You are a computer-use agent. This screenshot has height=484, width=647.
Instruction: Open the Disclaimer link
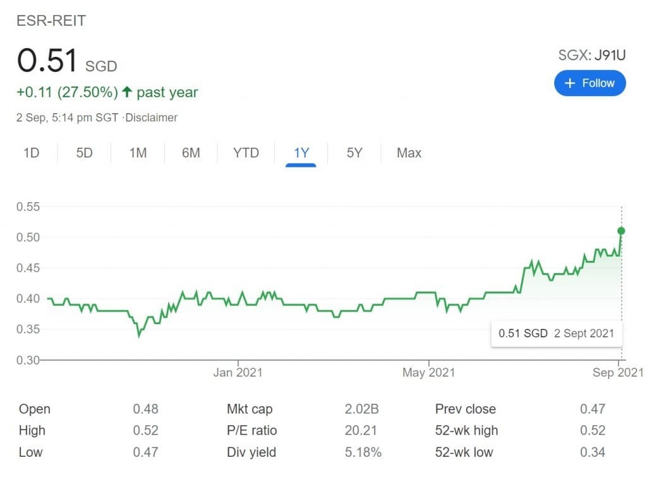pyautogui.click(x=152, y=118)
